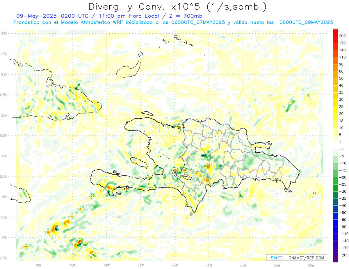Screen dimensions: 349x269
Task: Click the positive '60' color scale label
Action: 342,71
